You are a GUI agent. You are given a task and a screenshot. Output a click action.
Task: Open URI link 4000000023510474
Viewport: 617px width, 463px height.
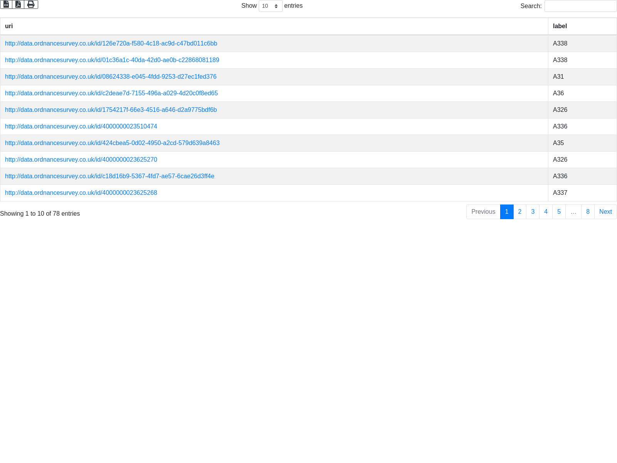[x=81, y=127]
